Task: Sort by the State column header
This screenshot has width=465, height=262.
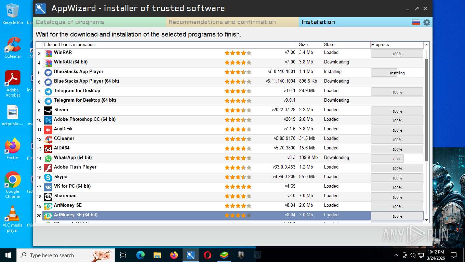Action: (x=347, y=45)
